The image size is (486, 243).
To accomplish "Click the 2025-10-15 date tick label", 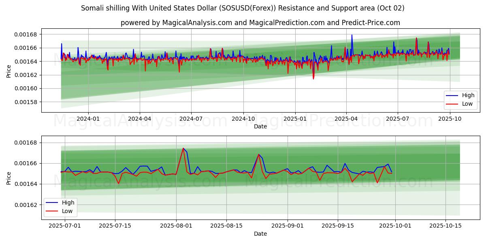I will 446,226.
